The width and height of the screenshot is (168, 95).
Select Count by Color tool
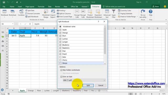(x=124, y=11)
